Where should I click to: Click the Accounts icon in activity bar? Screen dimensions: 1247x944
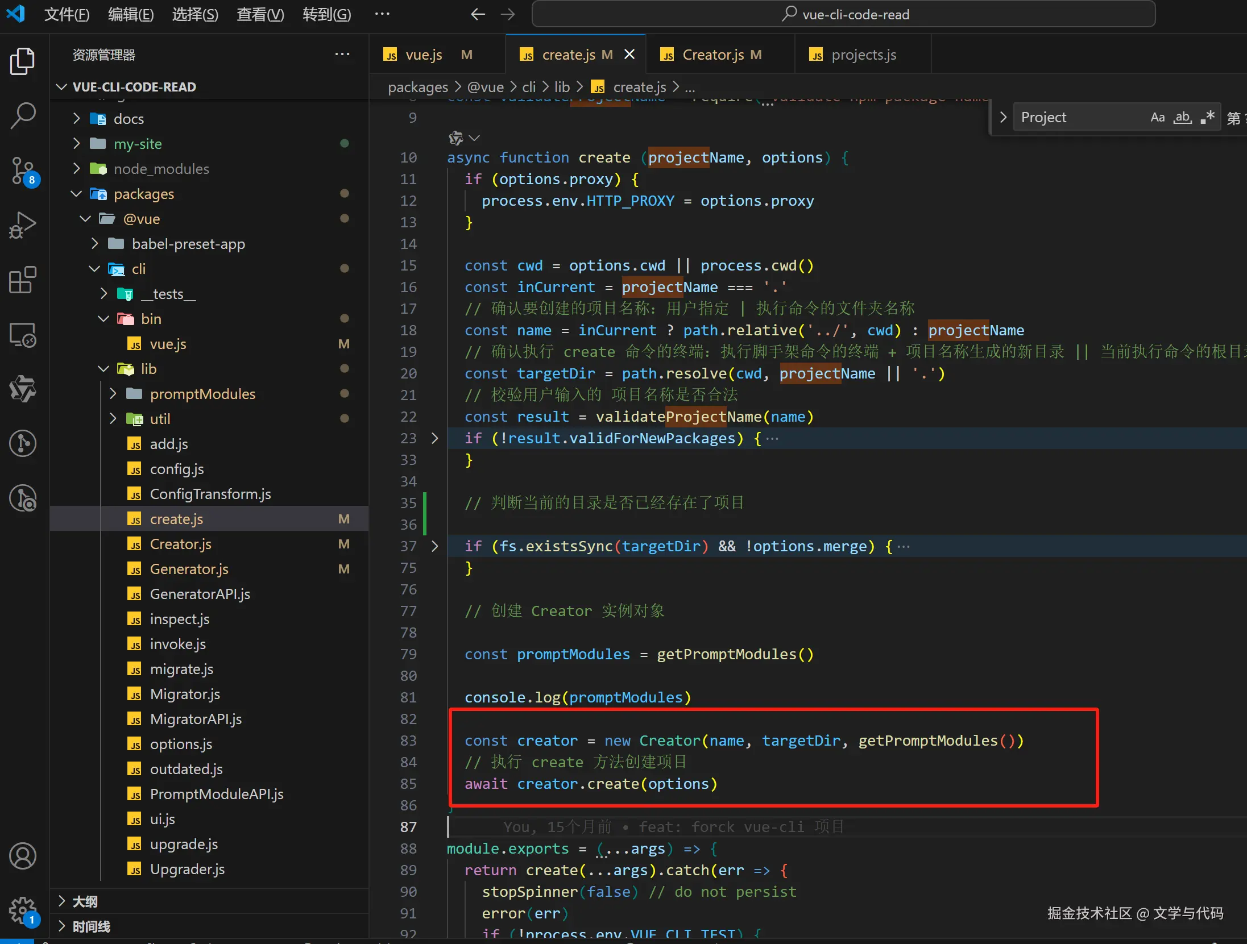pyautogui.click(x=23, y=856)
